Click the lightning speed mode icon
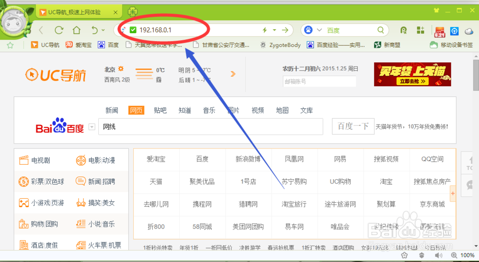 [x=265, y=30]
